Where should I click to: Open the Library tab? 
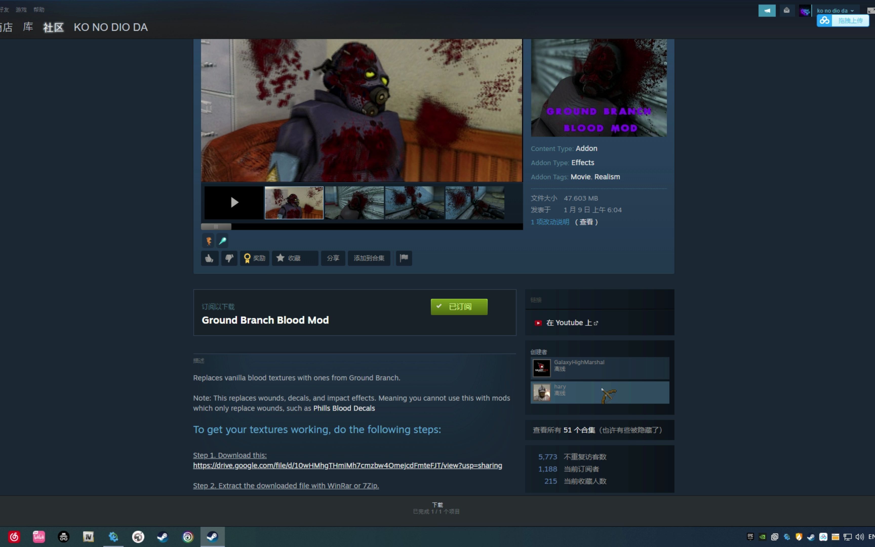(28, 27)
